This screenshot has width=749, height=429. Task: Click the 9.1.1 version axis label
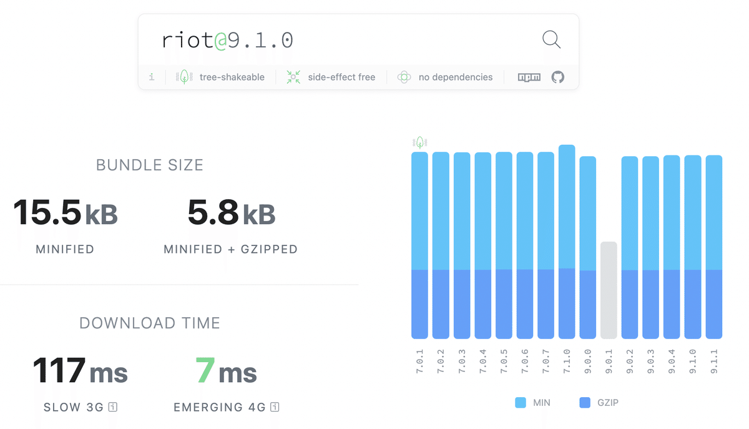[714, 361]
